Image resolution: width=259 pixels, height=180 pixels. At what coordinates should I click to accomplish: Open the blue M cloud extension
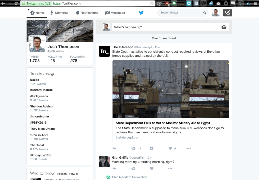tap(211, 3)
